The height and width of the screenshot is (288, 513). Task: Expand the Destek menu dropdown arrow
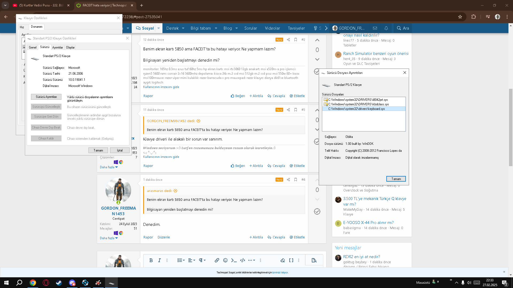(x=183, y=28)
